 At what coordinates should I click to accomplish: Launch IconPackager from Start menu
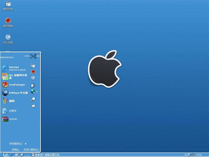point(14,85)
